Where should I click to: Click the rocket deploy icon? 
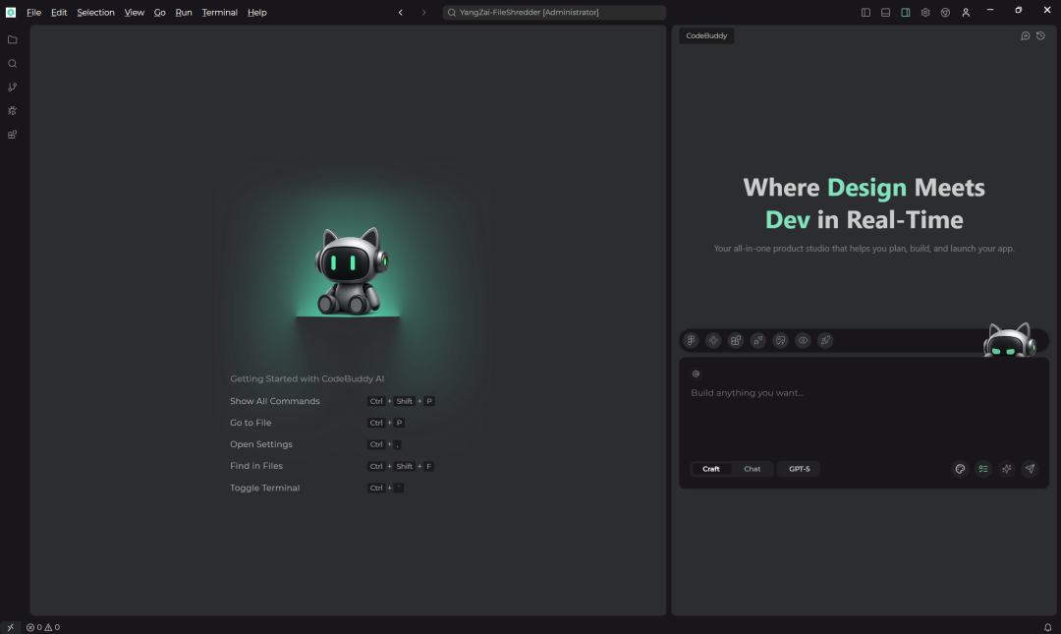[825, 341]
